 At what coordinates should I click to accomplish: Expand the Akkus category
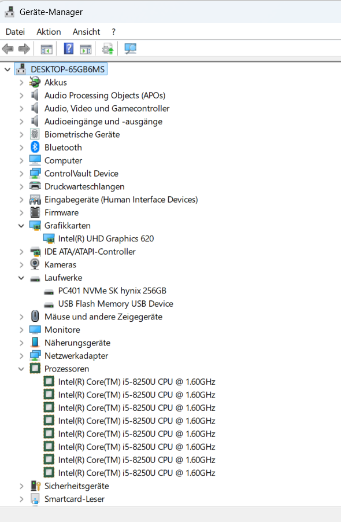[21, 82]
